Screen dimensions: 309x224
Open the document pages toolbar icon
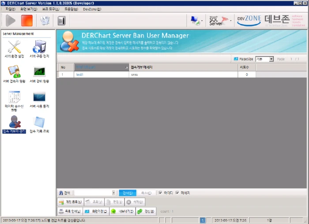pos(45,20)
